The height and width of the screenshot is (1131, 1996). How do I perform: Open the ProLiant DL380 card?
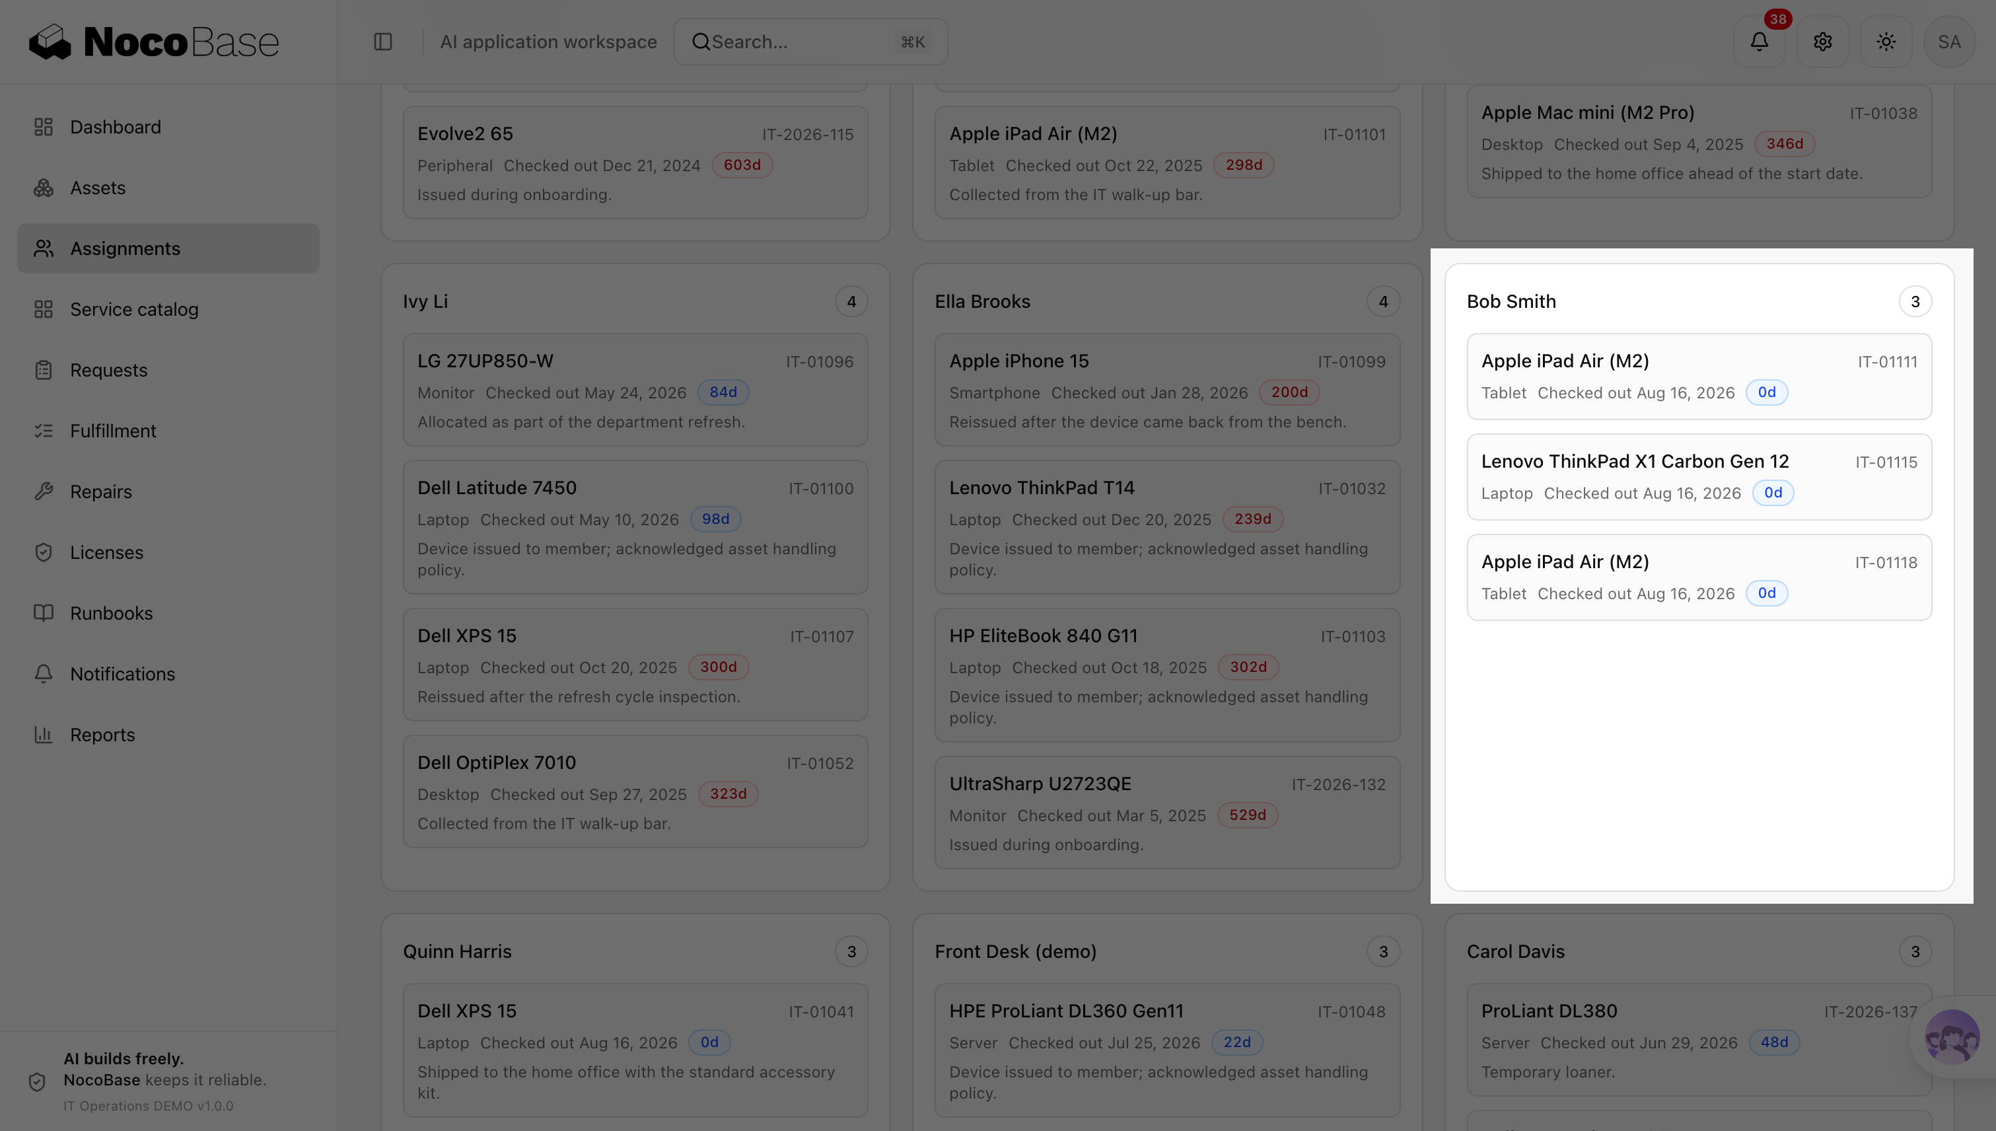click(x=1699, y=1040)
